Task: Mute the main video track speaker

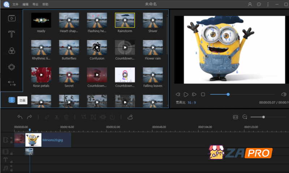Action: click(11, 138)
